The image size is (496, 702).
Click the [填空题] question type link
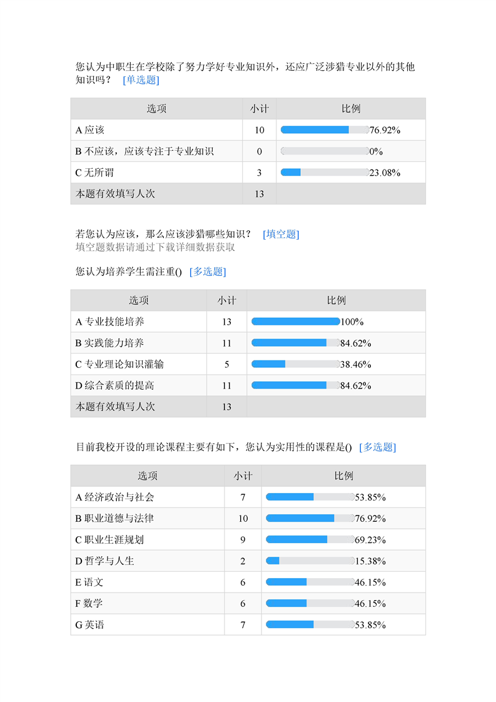click(281, 234)
